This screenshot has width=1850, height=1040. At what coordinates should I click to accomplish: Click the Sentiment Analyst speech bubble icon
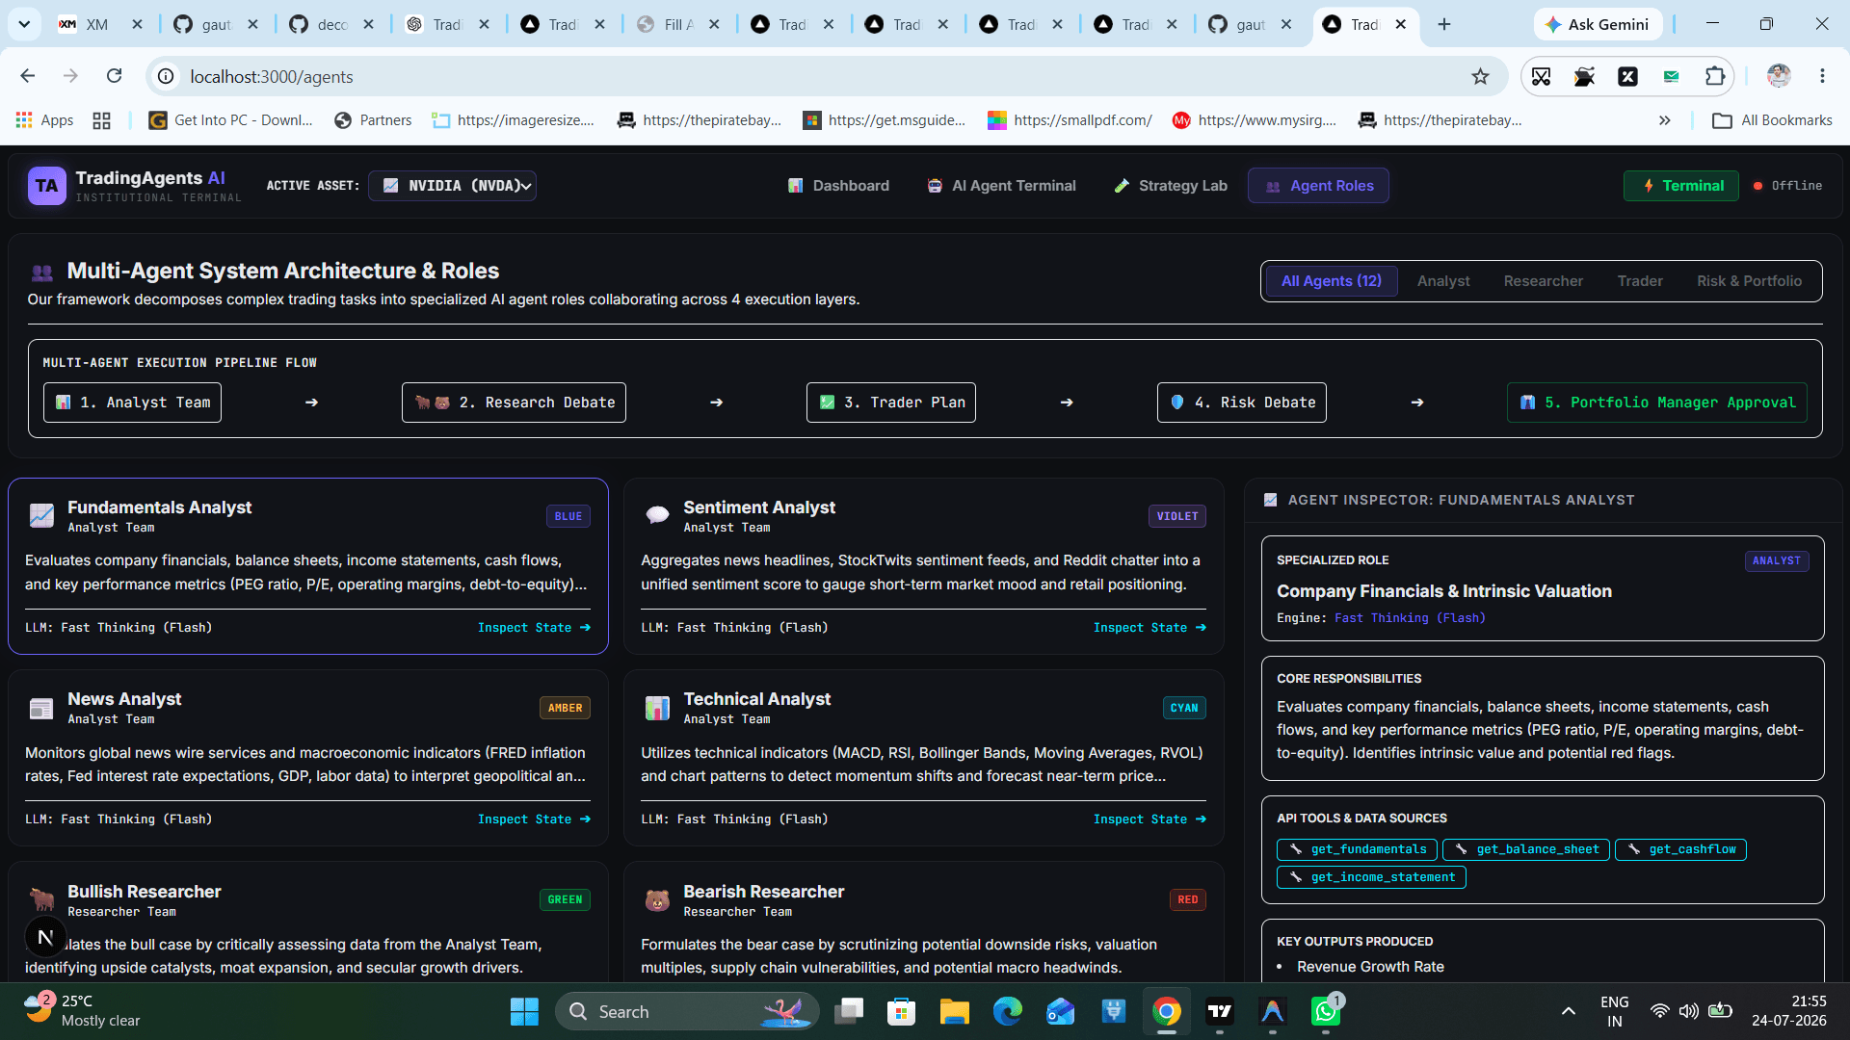point(657,515)
